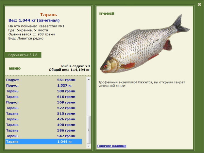Pick the Тарань 616 грамм row
The height and width of the screenshot is (153, 204).
(x=44, y=97)
